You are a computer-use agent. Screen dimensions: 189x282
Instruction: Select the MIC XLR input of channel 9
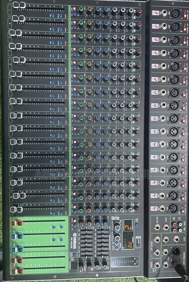click(174, 119)
